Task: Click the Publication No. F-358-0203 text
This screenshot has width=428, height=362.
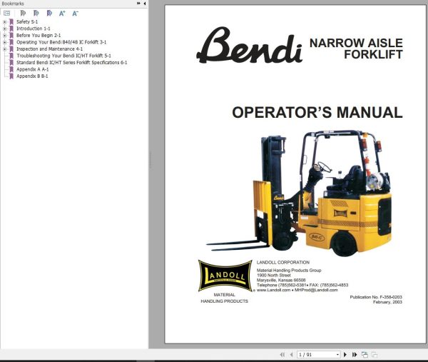Action: click(x=376, y=297)
